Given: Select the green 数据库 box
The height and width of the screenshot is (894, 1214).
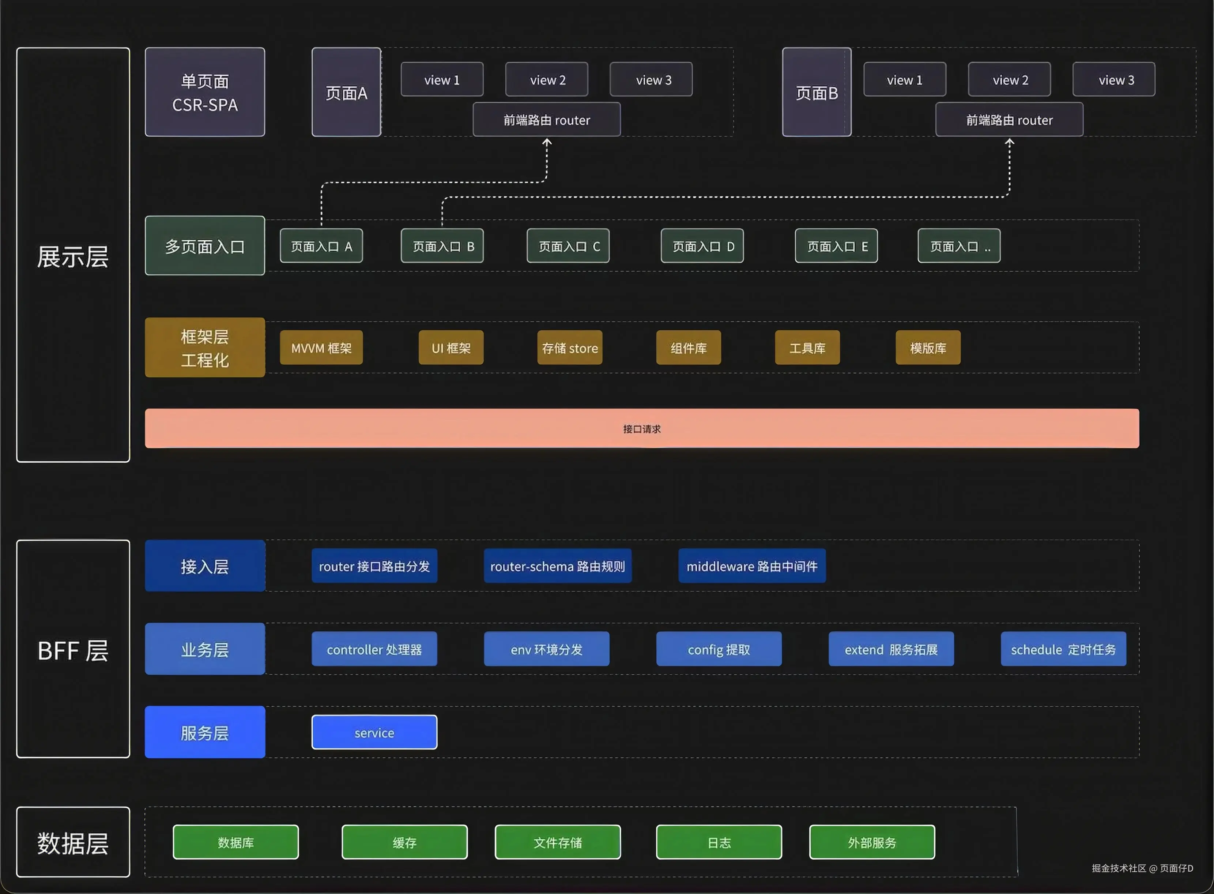Looking at the screenshot, I should (236, 842).
